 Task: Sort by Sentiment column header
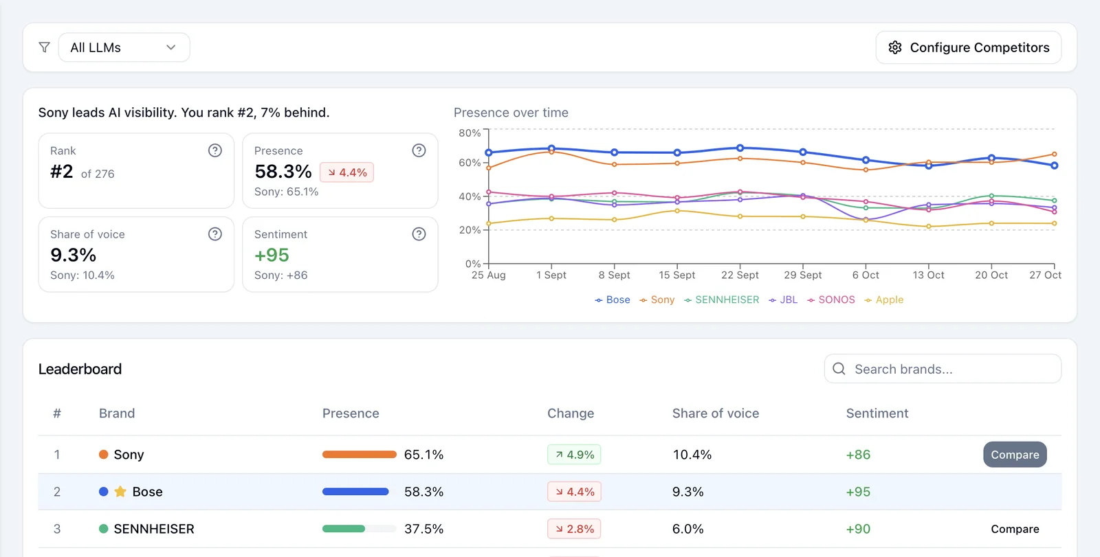[x=877, y=413]
